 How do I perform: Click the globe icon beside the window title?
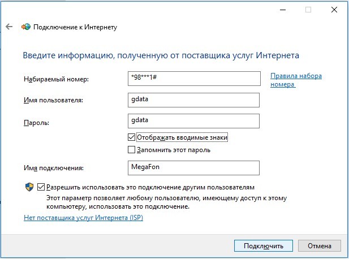pos(25,27)
